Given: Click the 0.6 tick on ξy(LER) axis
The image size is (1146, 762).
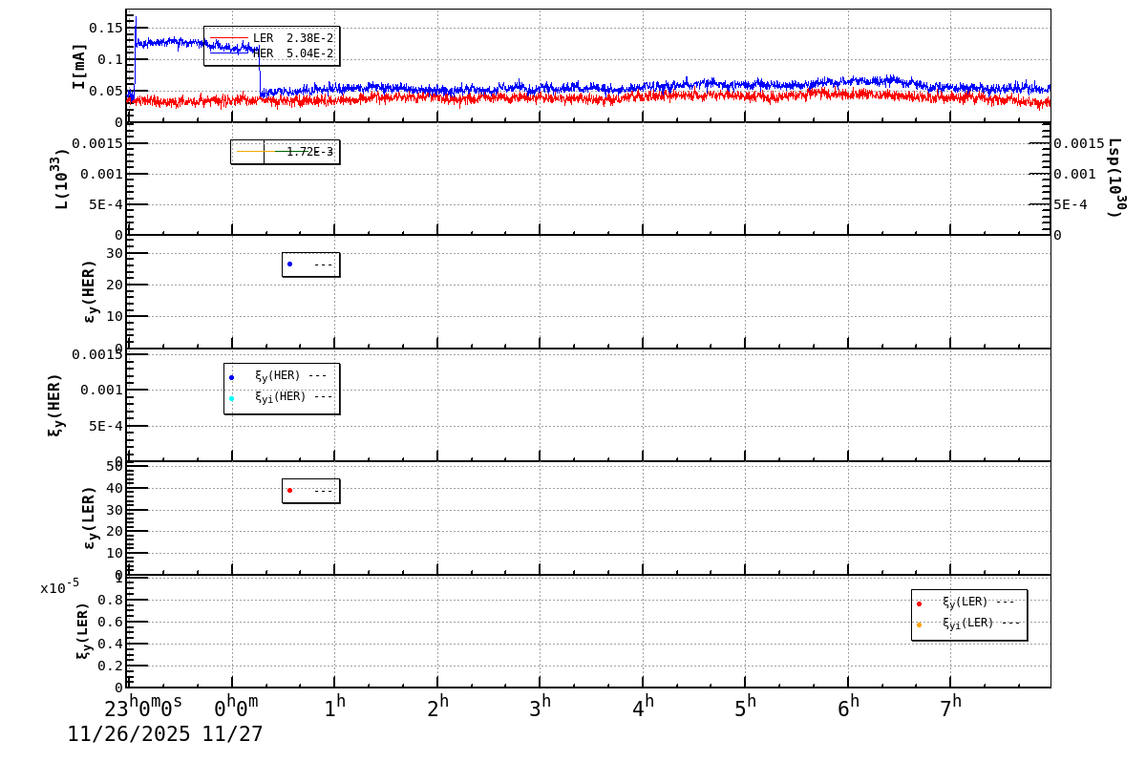Looking at the screenshot, I should pyautogui.click(x=111, y=622).
